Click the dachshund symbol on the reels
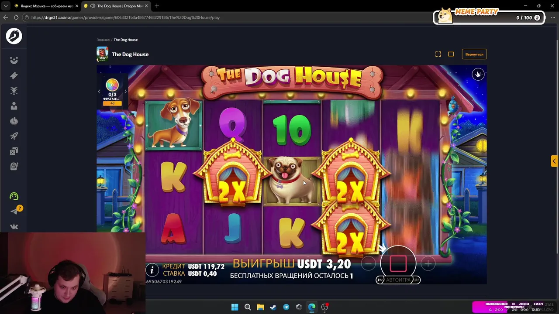 (174, 124)
